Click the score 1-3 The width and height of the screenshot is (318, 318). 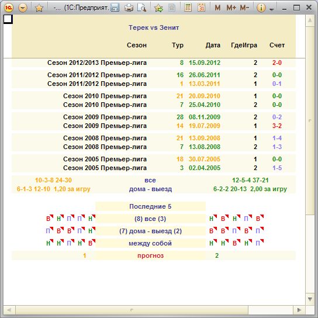tap(277, 147)
